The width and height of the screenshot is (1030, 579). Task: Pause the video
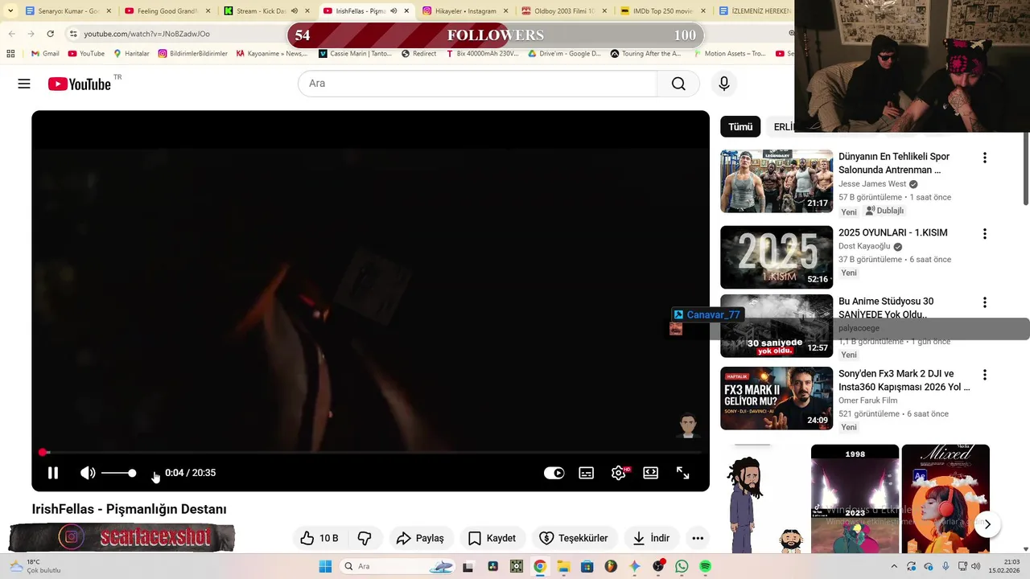click(x=53, y=473)
